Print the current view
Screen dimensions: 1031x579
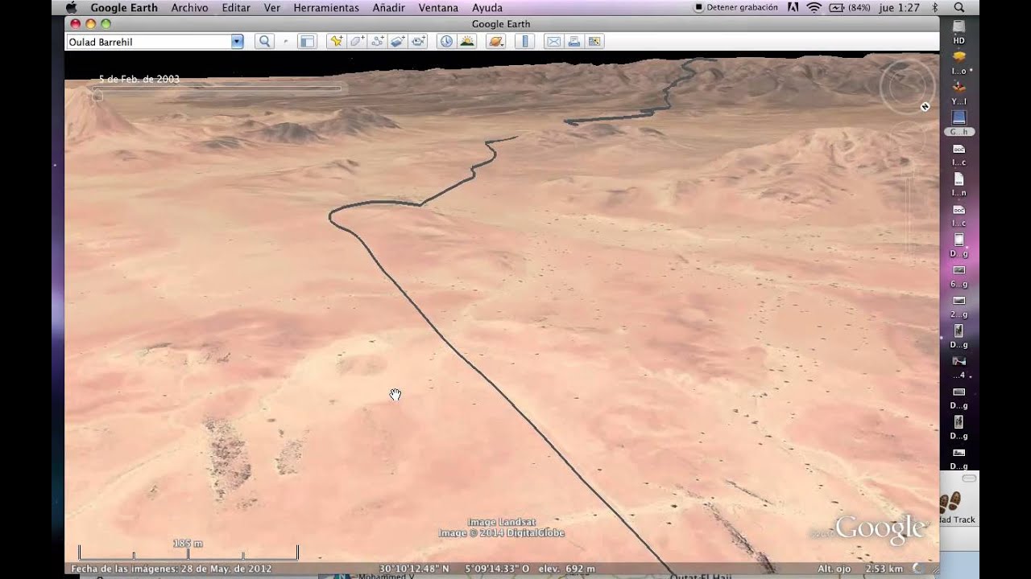click(574, 42)
